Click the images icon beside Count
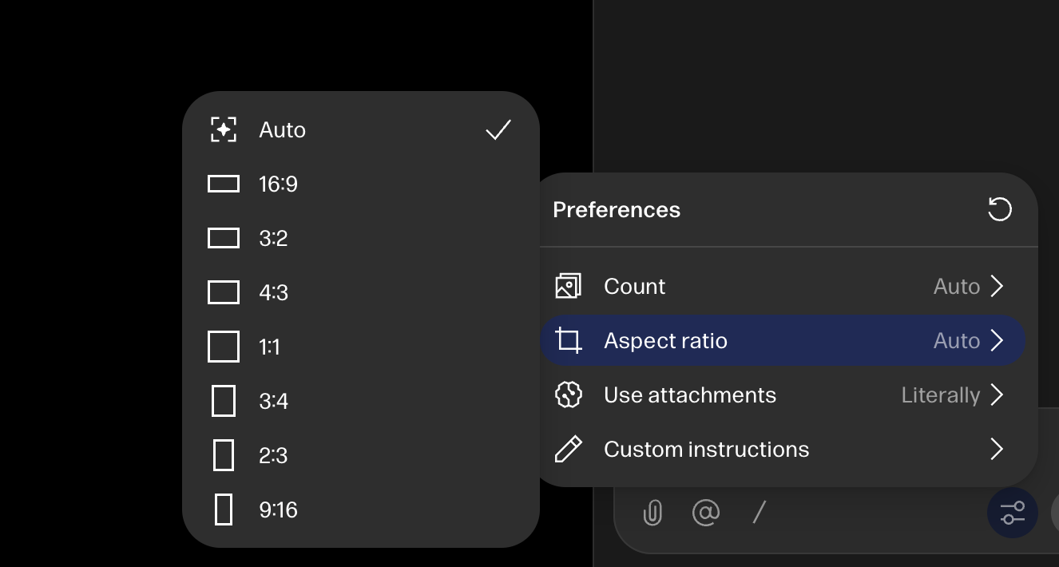1059x567 pixels. pyautogui.click(x=569, y=286)
